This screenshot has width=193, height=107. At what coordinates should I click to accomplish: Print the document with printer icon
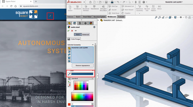112,2
